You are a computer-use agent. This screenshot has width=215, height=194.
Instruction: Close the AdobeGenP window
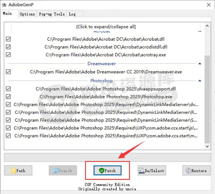tap(209, 5)
